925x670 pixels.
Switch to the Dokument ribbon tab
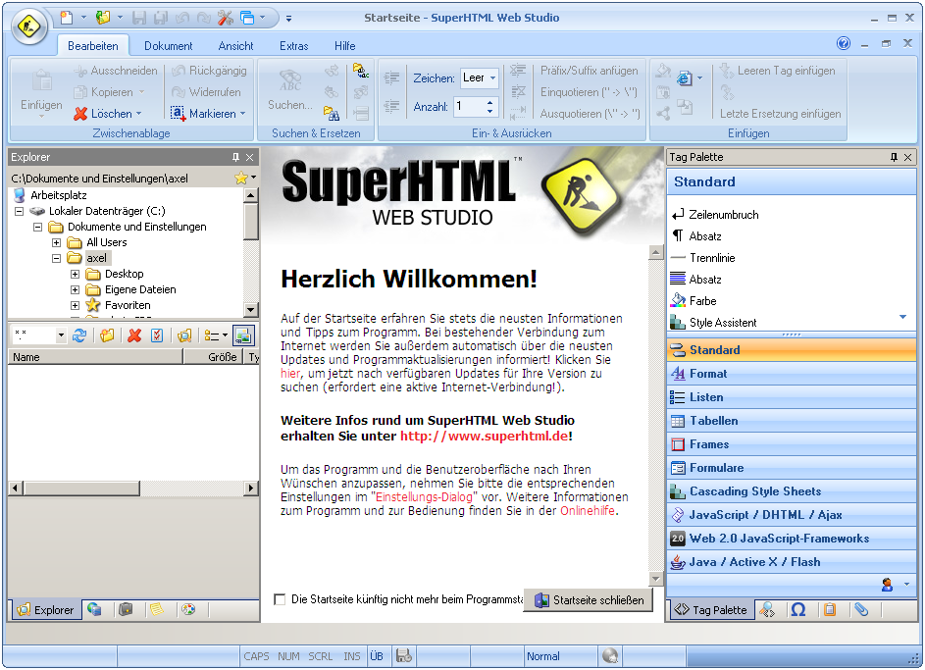(x=168, y=45)
